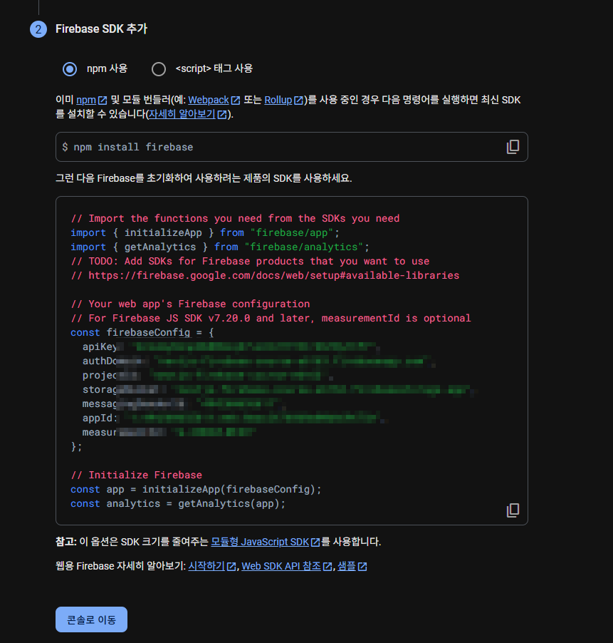This screenshot has width=613, height=643.
Task: Click the external-link icon after 시작하기
Action: (x=231, y=566)
